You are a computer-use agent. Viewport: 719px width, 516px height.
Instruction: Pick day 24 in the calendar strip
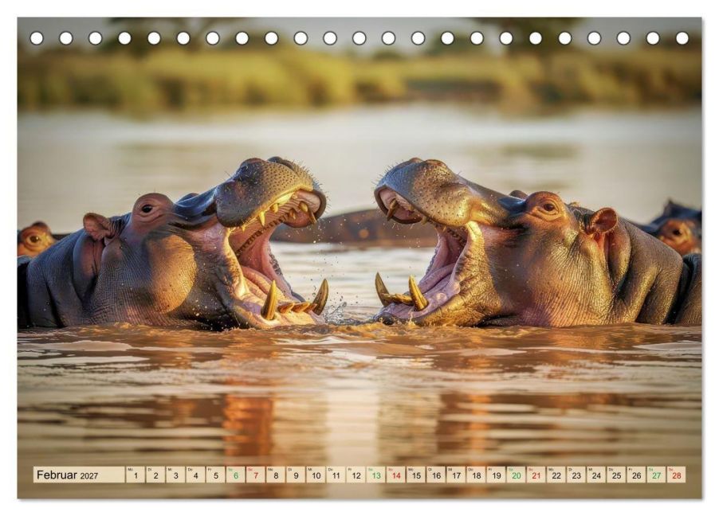(596, 475)
